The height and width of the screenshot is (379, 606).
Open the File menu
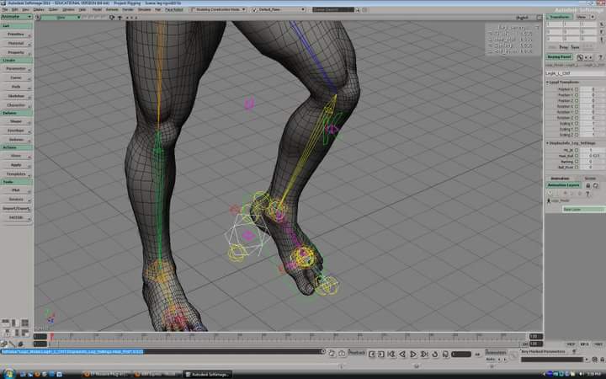tap(5, 9)
